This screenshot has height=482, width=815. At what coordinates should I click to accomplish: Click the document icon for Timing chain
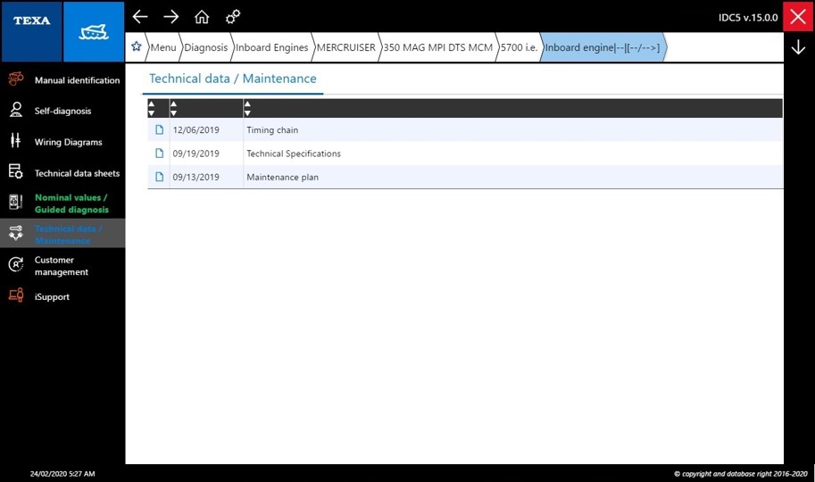pos(160,129)
